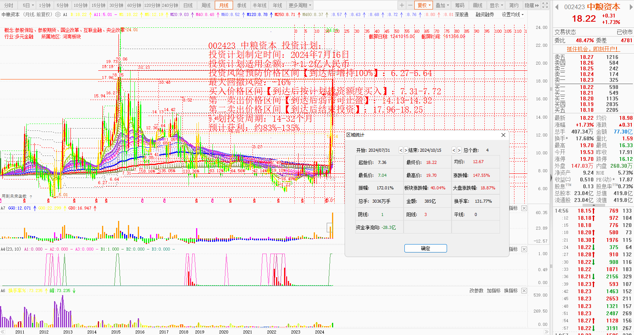The image size is (634, 335).
Task: Click 河南板块 region link
Action: point(72,37)
